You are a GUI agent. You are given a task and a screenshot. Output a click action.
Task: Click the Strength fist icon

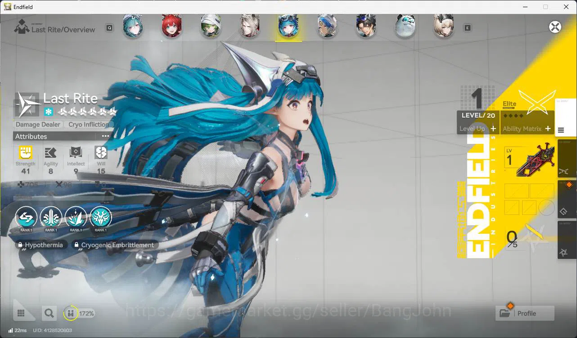click(x=26, y=153)
